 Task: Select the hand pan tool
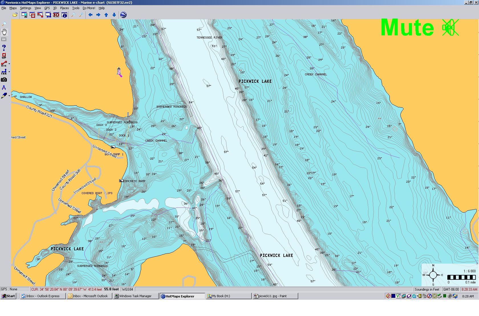[x=4, y=32]
